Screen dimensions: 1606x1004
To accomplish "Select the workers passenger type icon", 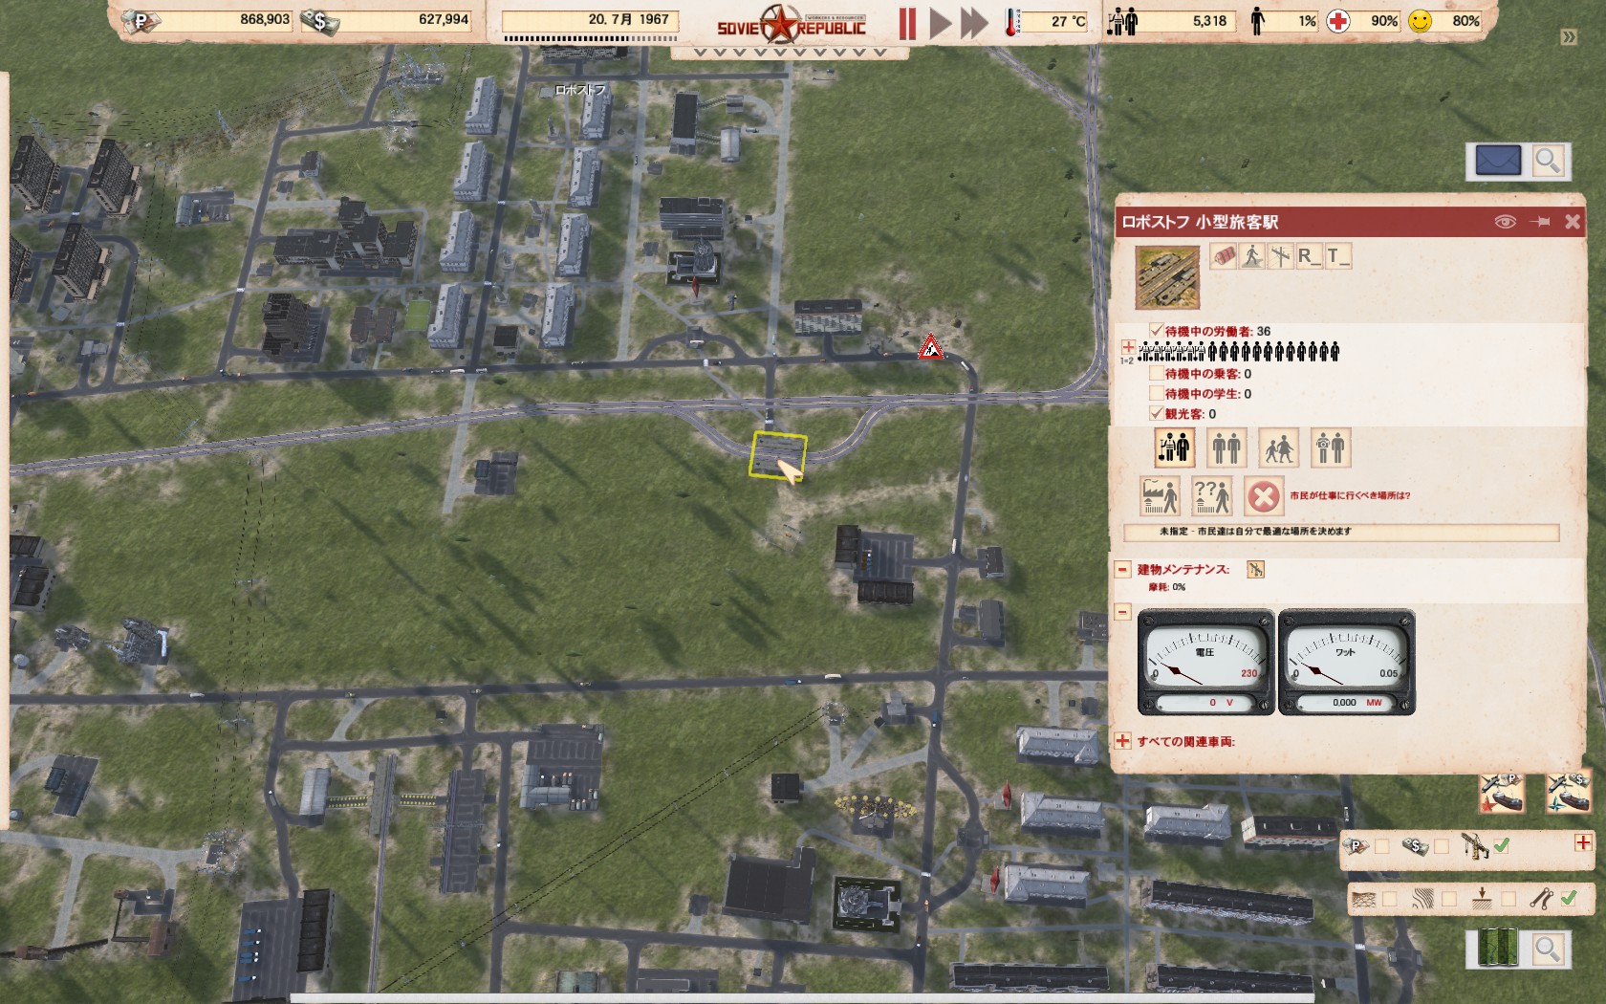I will coord(1174,447).
